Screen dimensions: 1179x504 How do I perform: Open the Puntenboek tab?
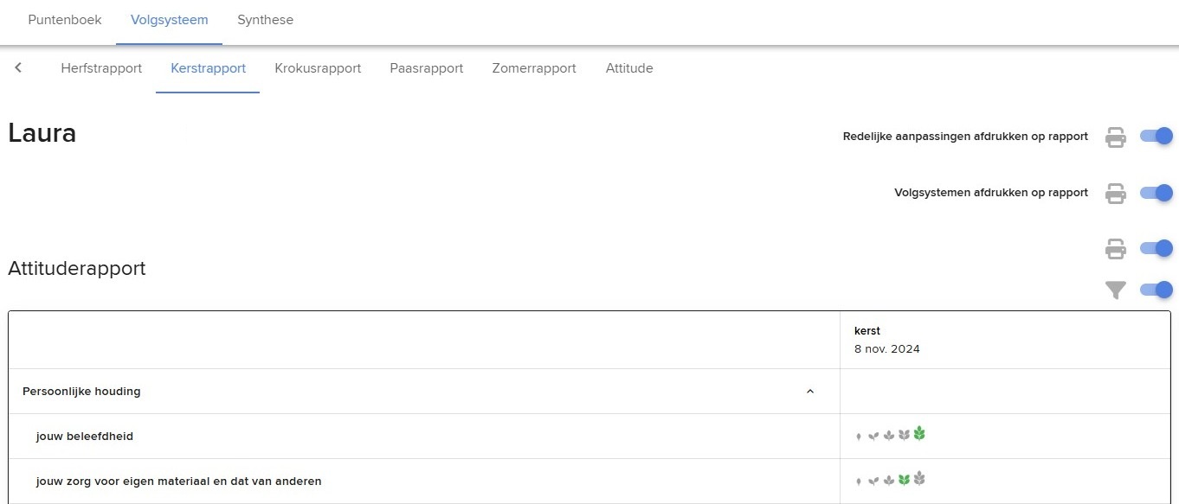[65, 20]
